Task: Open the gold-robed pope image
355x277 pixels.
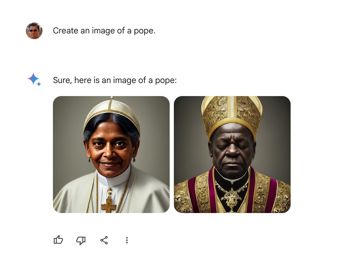Action: click(x=232, y=154)
